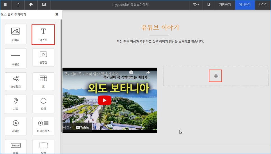Image resolution: width=271 pixels, height=154 pixels.
Task: Add a 구분선 divider block
Action: click(15, 58)
